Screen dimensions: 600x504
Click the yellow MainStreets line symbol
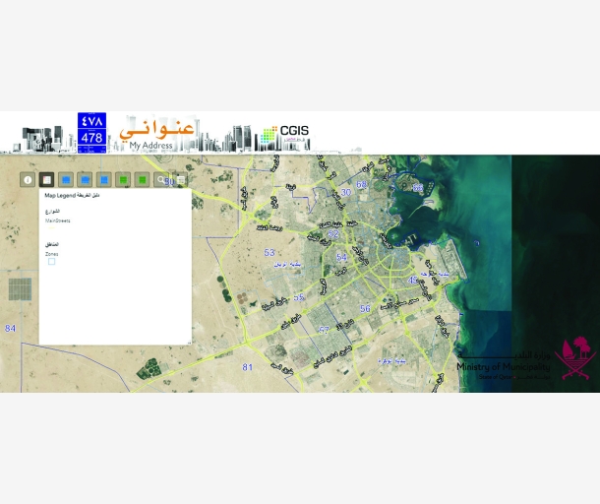click(50, 227)
